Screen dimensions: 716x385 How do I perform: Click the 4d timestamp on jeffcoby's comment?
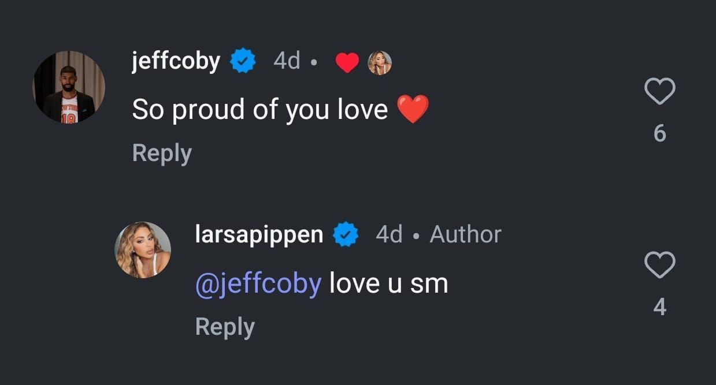(x=287, y=61)
